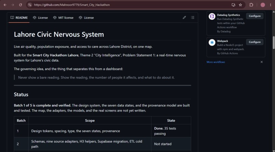The image size is (275, 152).
Task: Open the browser extensions puzzle icon
Action: (x=251, y=5)
